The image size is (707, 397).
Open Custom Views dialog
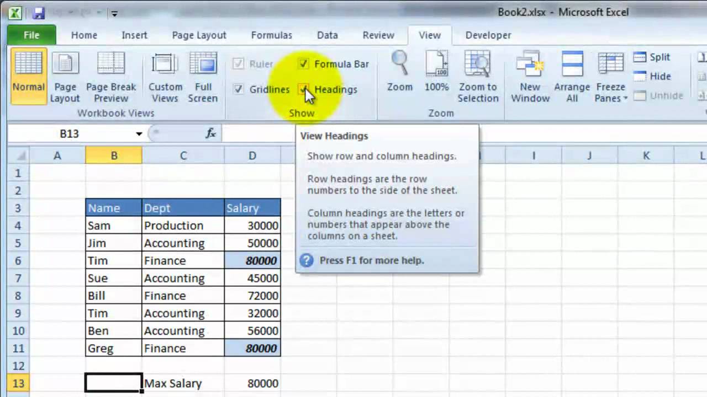click(x=165, y=77)
